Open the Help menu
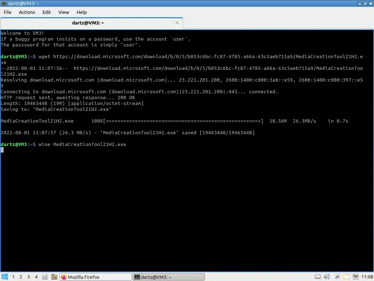 point(81,12)
